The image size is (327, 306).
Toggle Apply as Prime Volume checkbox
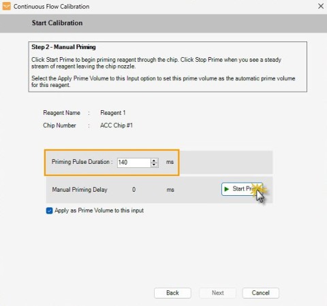pyautogui.click(x=49, y=211)
